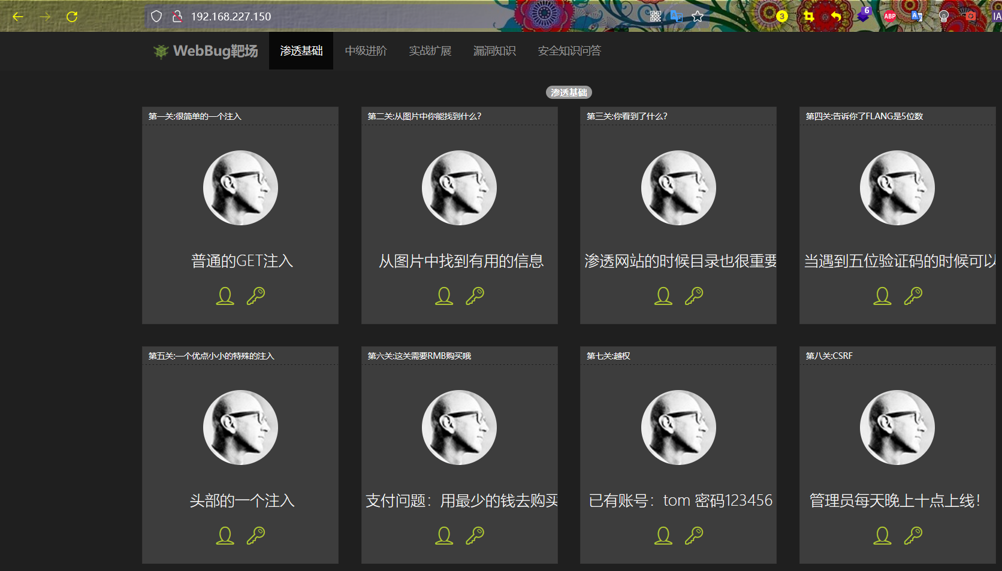This screenshot has width=1002, height=571.
Task: Open avatar image of 第一关 card
Action: coord(240,188)
